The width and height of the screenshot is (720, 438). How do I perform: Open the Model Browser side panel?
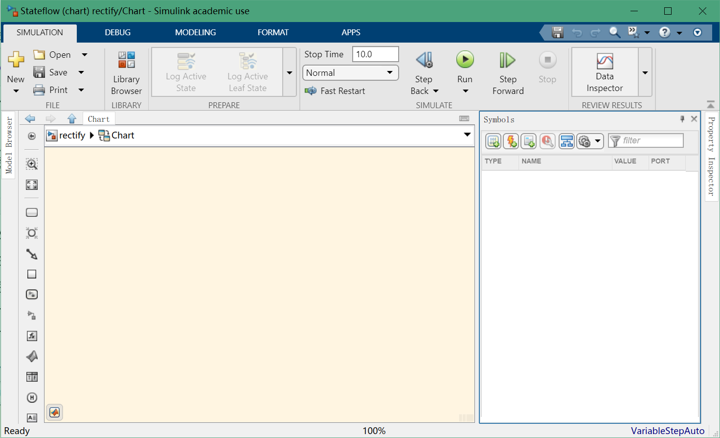click(x=9, y=145)
